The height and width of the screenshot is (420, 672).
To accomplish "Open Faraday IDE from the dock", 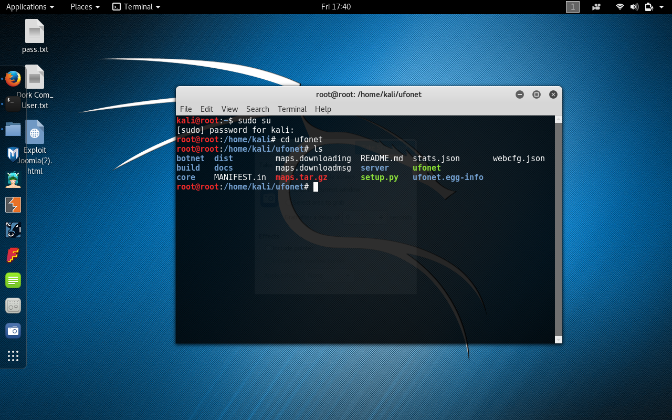I will coord(13,255).
